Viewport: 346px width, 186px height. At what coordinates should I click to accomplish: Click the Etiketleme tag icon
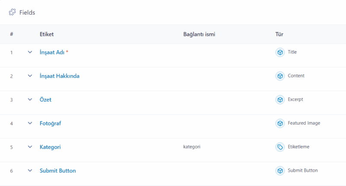tap(280, 147)
